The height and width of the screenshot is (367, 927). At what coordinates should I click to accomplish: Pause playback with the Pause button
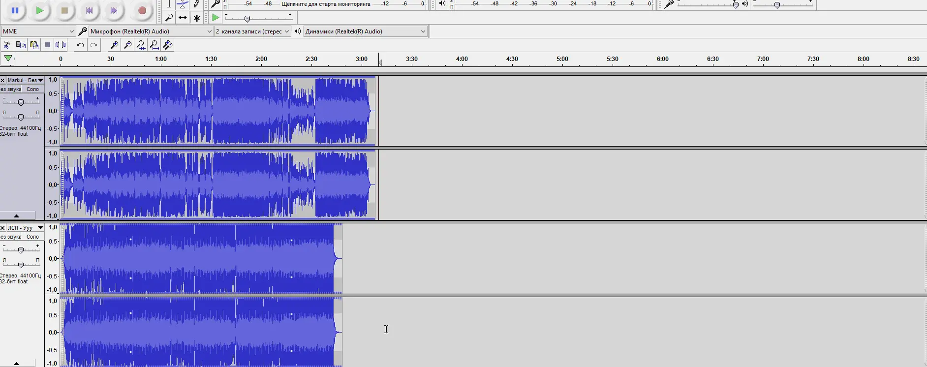click(x=15, y=10)
